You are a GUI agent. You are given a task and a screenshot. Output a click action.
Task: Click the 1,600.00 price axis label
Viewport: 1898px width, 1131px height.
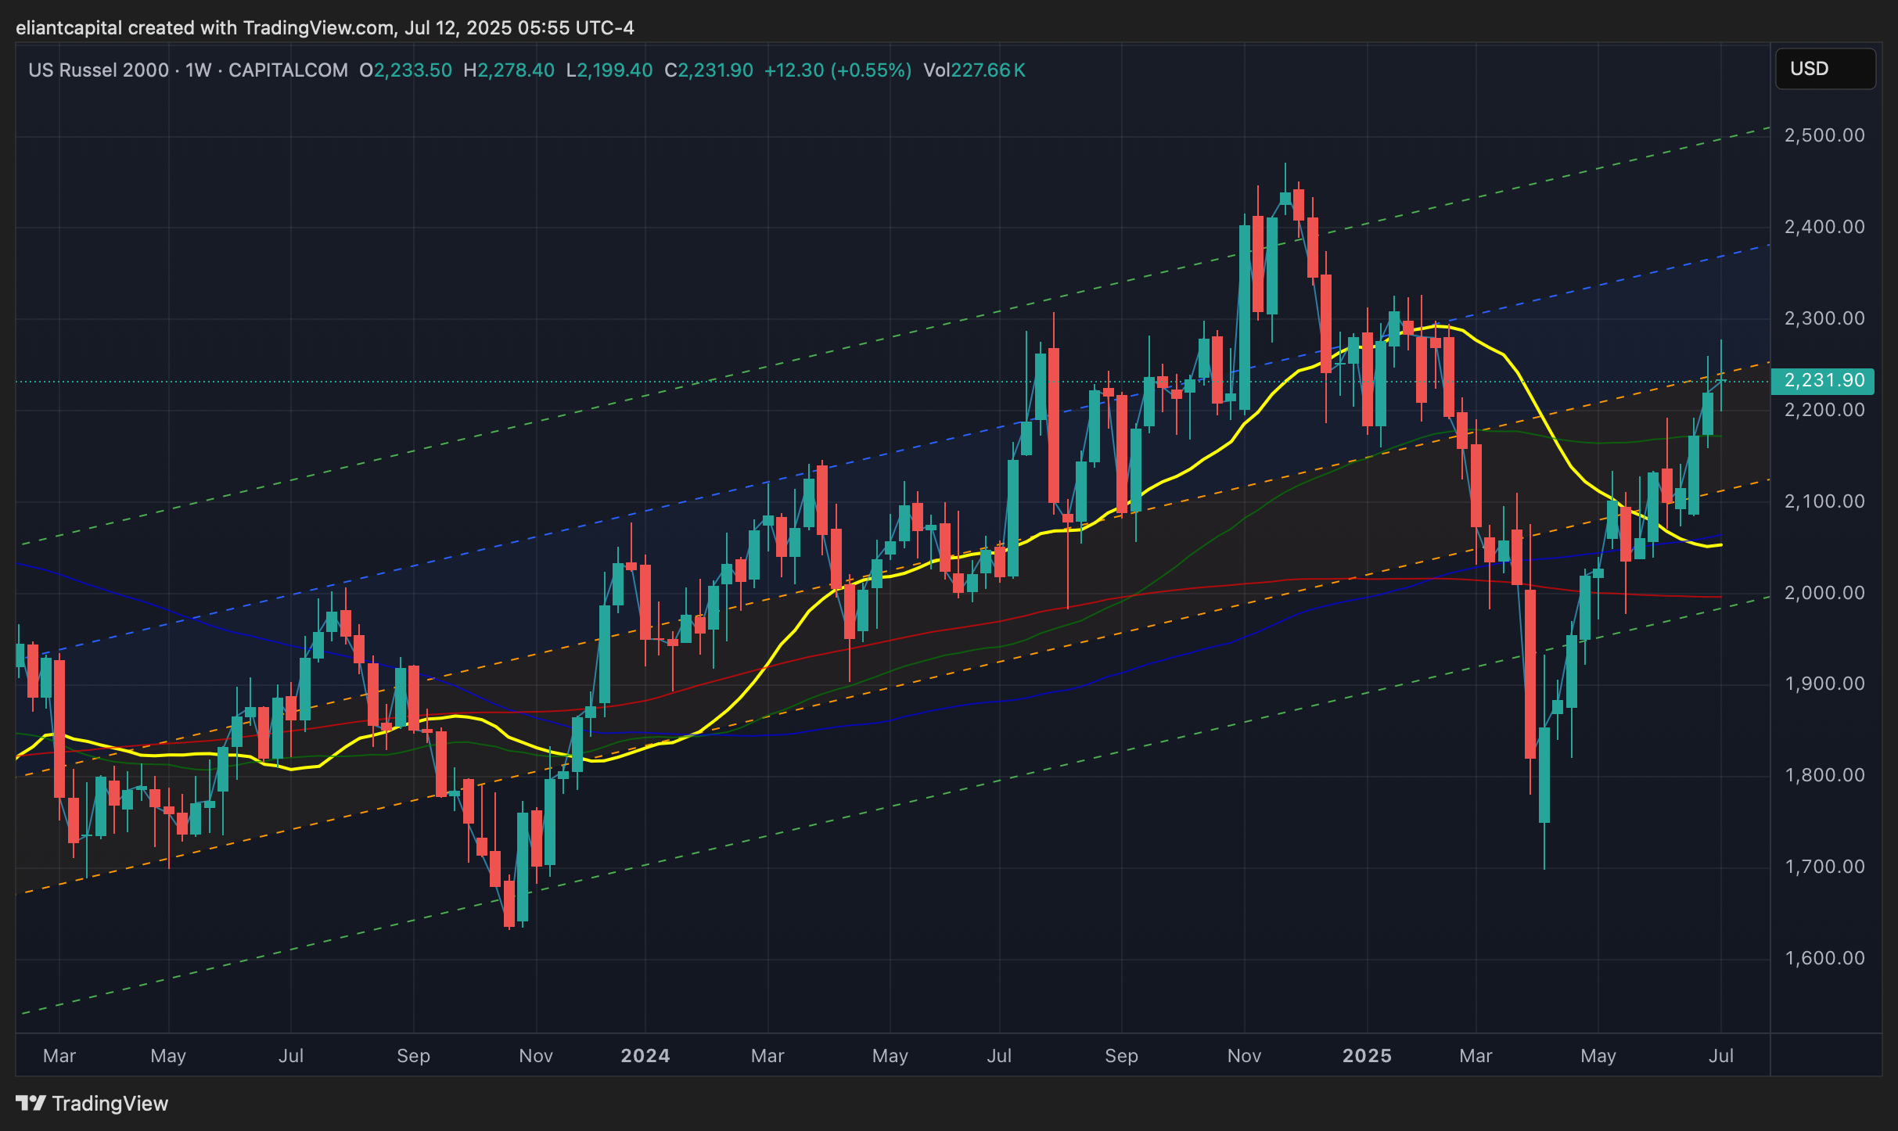point(1824,958)
